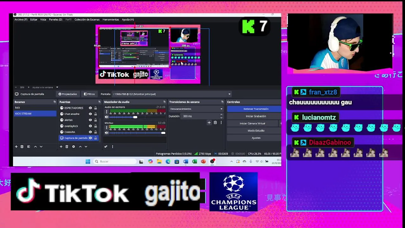Move scene down arrow in Escenas
Image resolution: width=405 pixels, height=228 pixels.
41,147
